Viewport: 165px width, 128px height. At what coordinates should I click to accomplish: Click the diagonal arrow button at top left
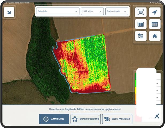pos(9,12)
